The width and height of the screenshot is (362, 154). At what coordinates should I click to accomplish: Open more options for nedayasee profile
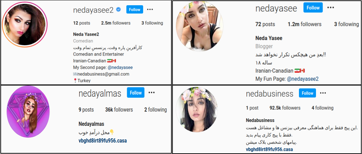coord(331,8)
